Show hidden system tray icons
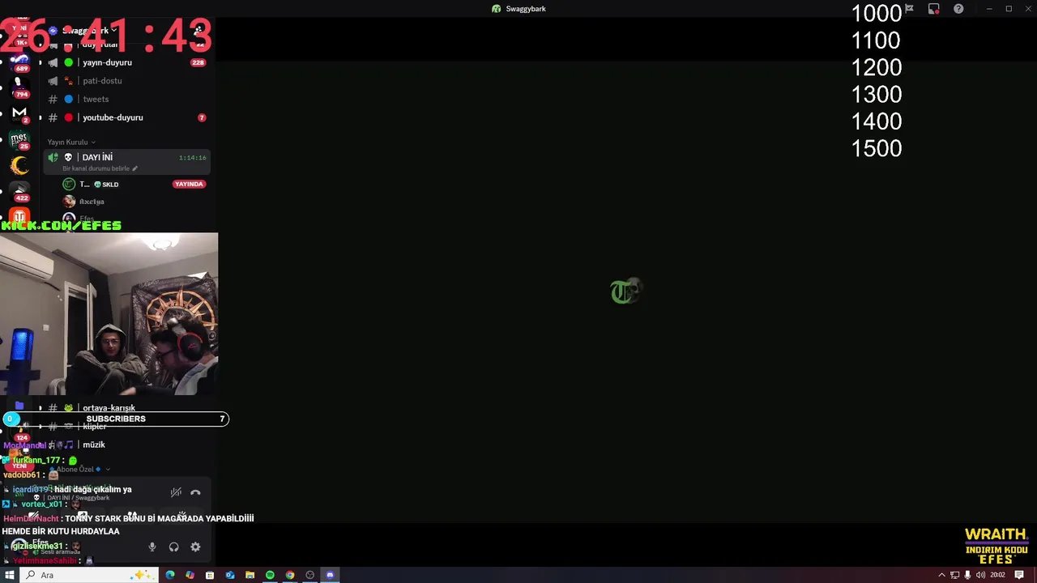 coord(941,575)
